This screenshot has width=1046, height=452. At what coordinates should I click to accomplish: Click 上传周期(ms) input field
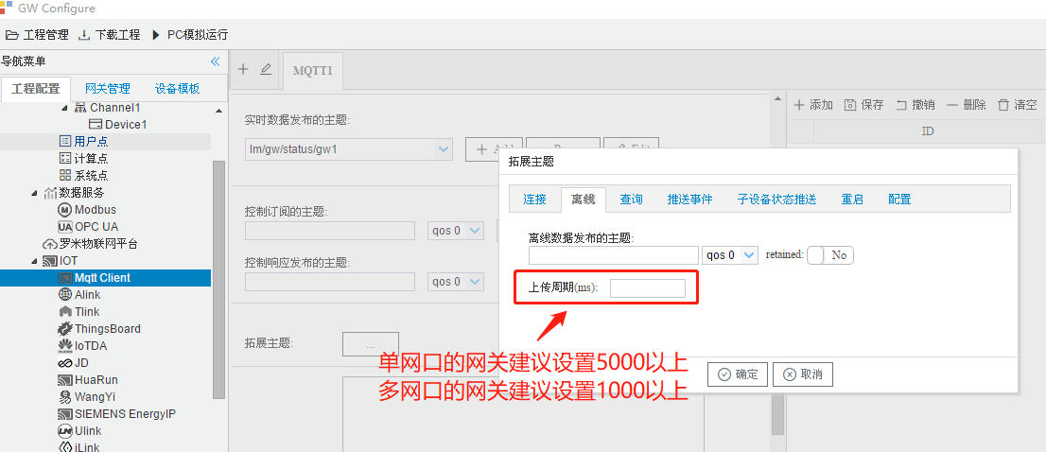coord(648,288)
